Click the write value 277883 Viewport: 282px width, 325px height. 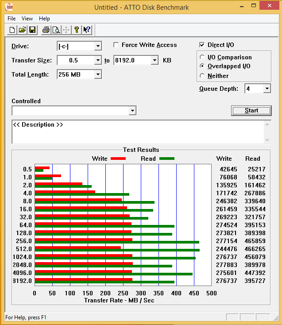click(x=227, y=265)
